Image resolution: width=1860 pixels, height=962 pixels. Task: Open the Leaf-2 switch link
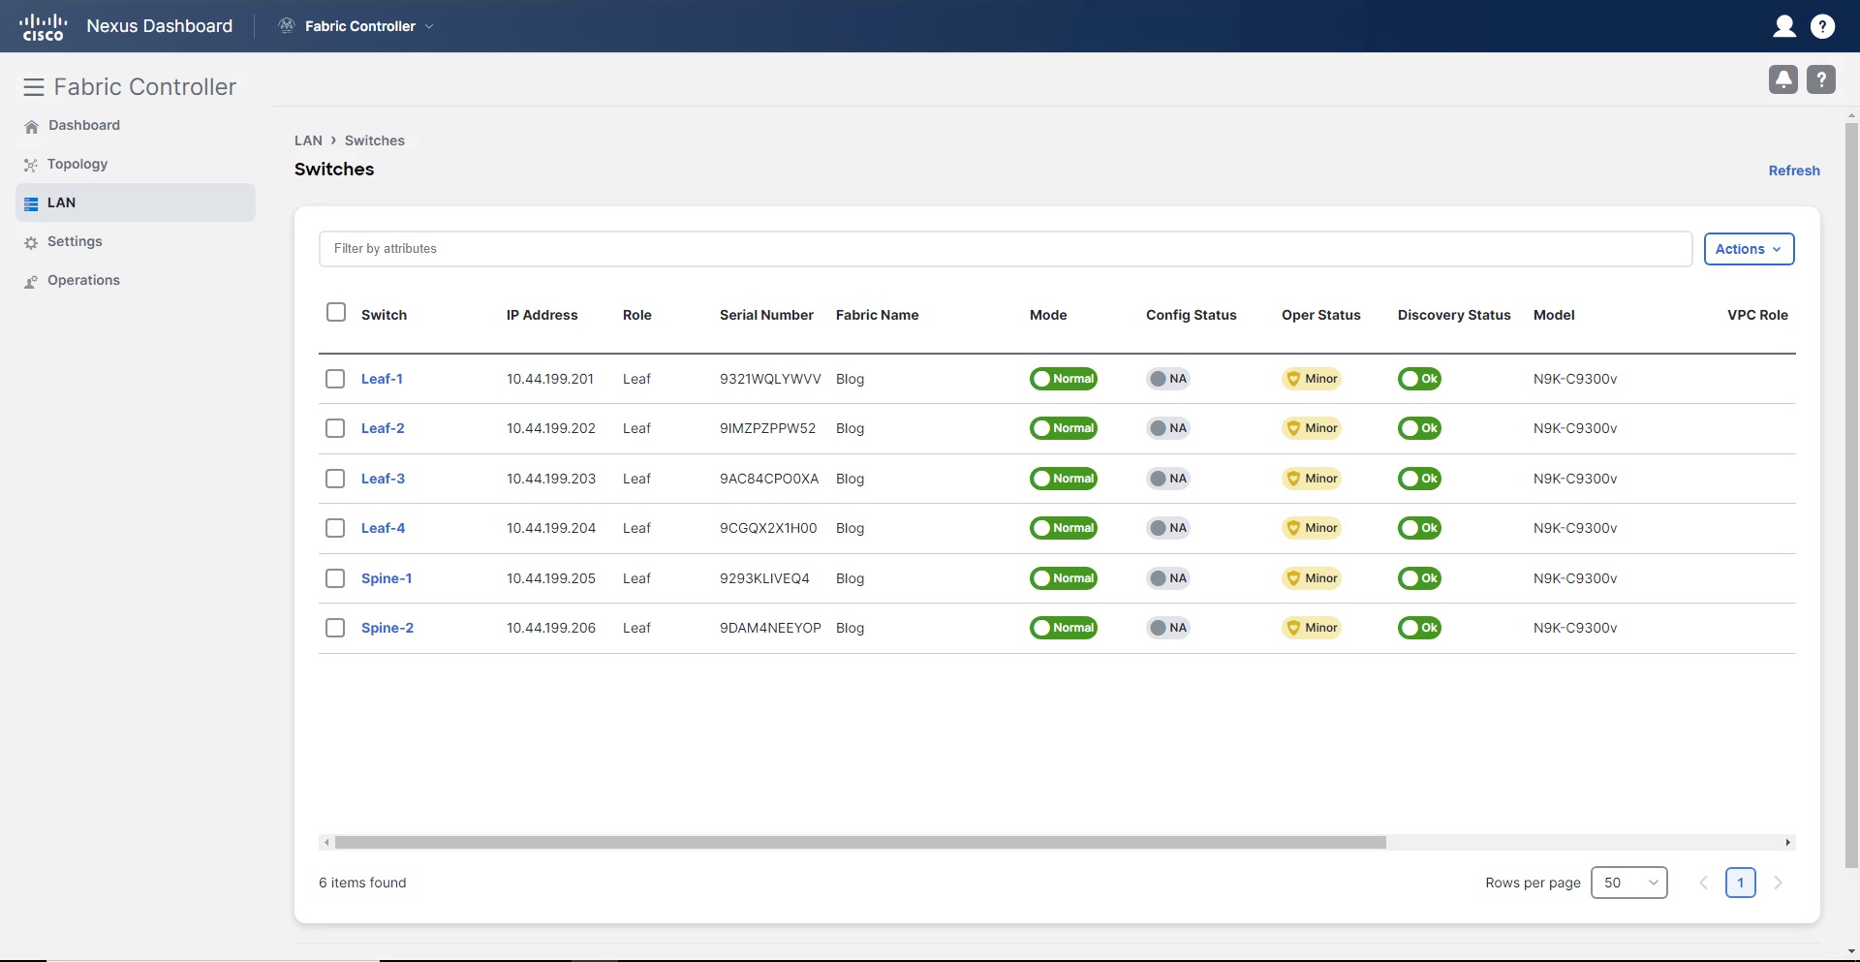383,428
